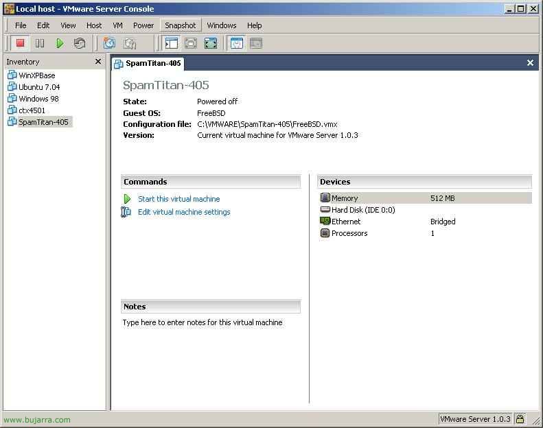
Task: Click the Hard Disk device icon
Action: tap(325, 209)
